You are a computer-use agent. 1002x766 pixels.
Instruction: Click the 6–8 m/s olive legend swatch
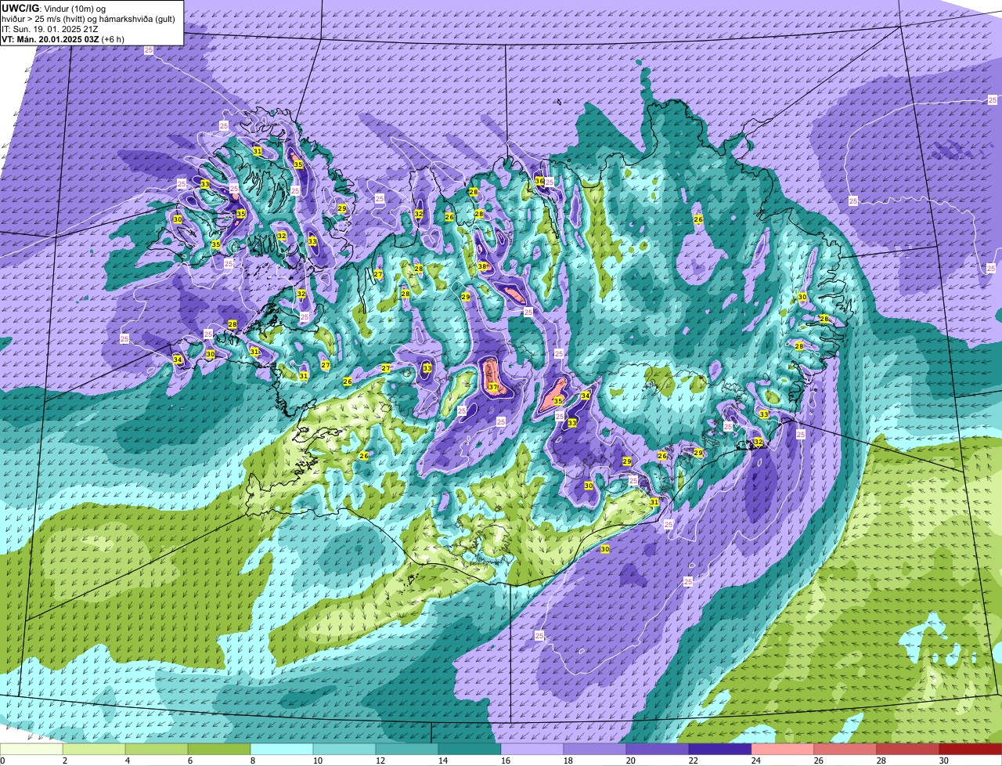click(x=219, y=750)
